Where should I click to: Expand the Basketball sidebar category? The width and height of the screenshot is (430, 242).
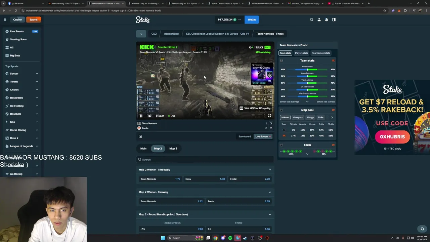click(x=37, y=98)
